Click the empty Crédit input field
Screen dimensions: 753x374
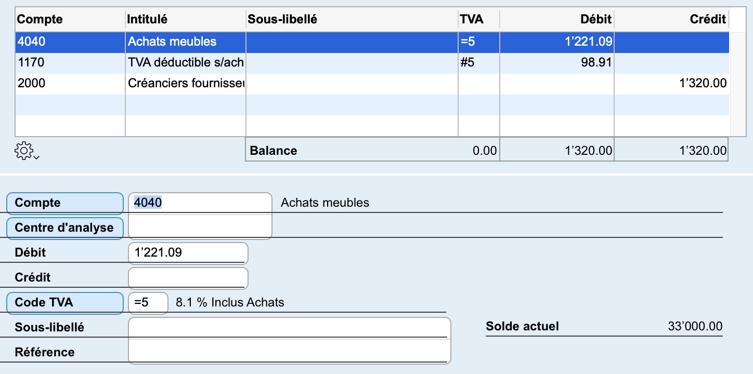coord(188,278)
